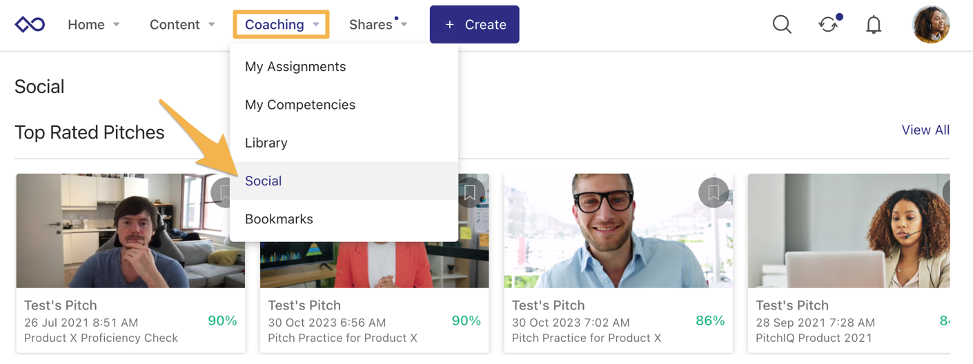Image resolution: width=973 pixels, height=364 pixels.
Task: Click the sync refresh icon
Action: click(x=828, y=25)
